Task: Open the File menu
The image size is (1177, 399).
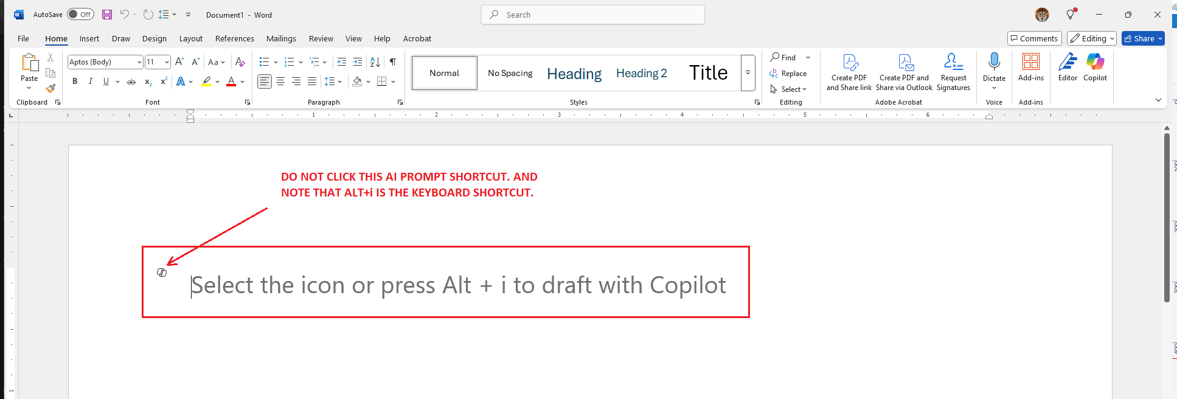Action: (23, 38)
